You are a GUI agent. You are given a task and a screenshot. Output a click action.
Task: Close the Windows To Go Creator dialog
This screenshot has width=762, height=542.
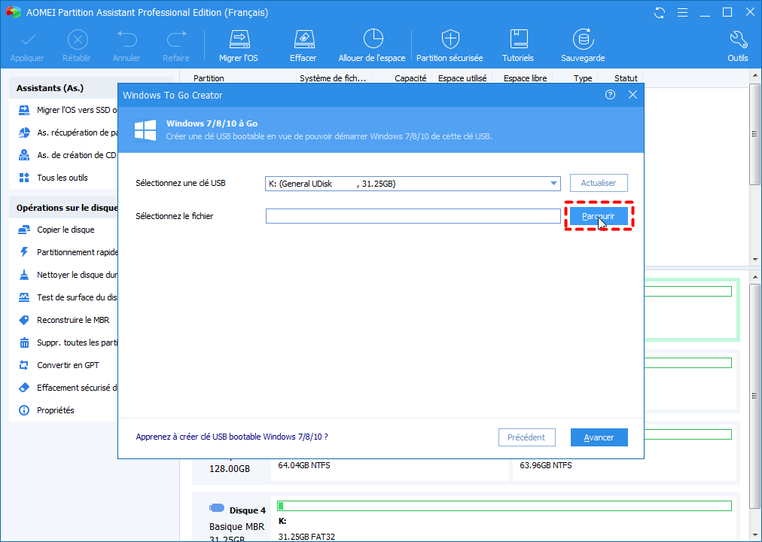coord(632,95)
